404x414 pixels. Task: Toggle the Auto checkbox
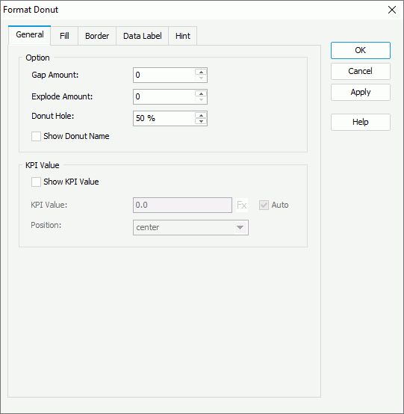coord(264,206)
